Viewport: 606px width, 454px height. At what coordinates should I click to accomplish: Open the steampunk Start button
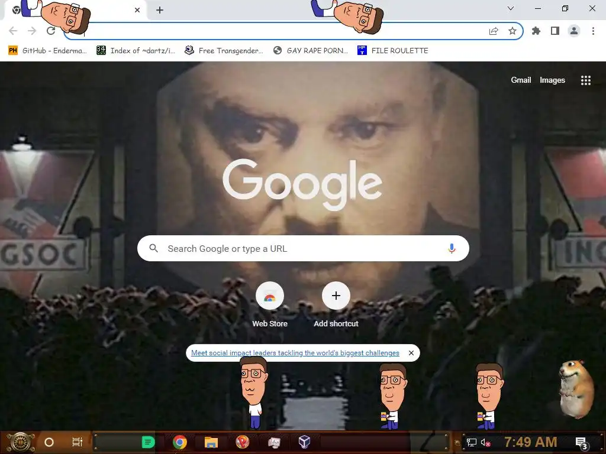click(x=21, y=442)
